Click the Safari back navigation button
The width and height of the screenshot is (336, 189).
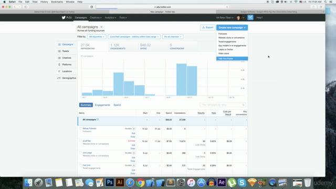[x=15, y=7]
